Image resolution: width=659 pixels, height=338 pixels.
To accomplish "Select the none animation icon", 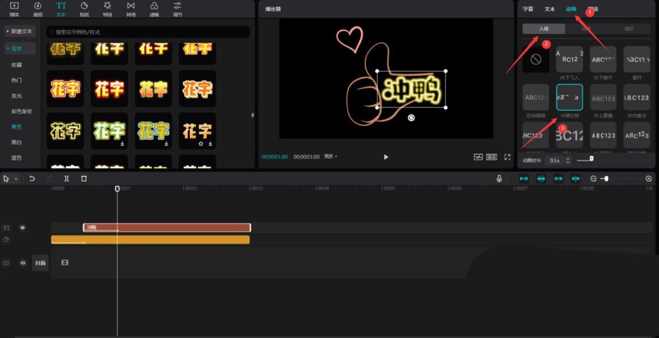I will point(536,60).
